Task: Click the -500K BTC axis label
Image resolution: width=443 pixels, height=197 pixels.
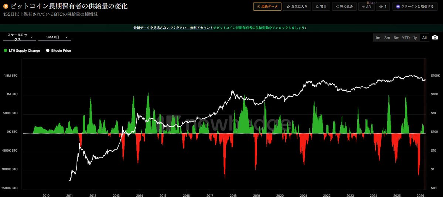Action: click(x=10, y=151)
